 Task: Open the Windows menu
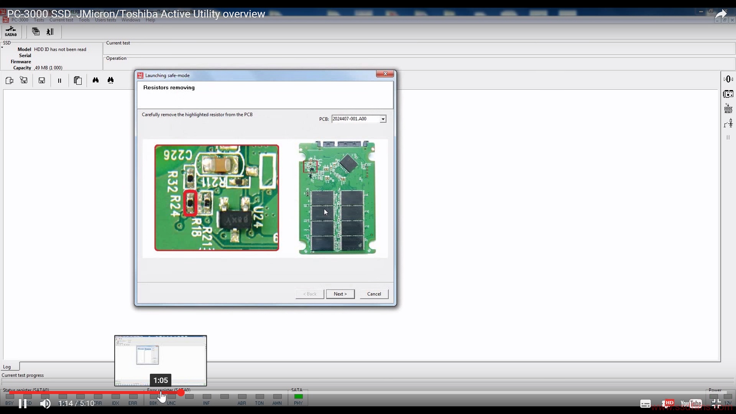coord(131,20)
